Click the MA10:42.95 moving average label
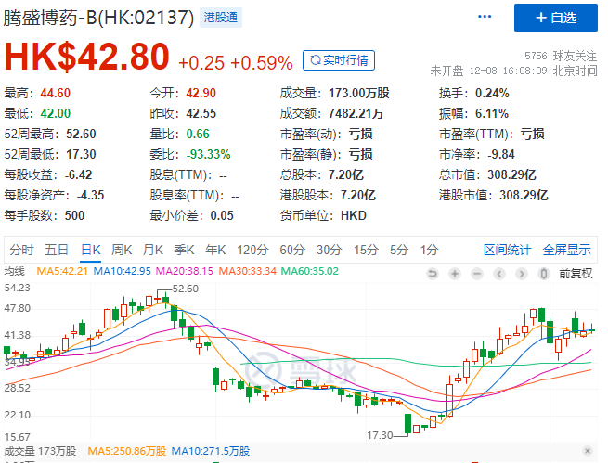The image size is (608, 463). click(122, 271)
